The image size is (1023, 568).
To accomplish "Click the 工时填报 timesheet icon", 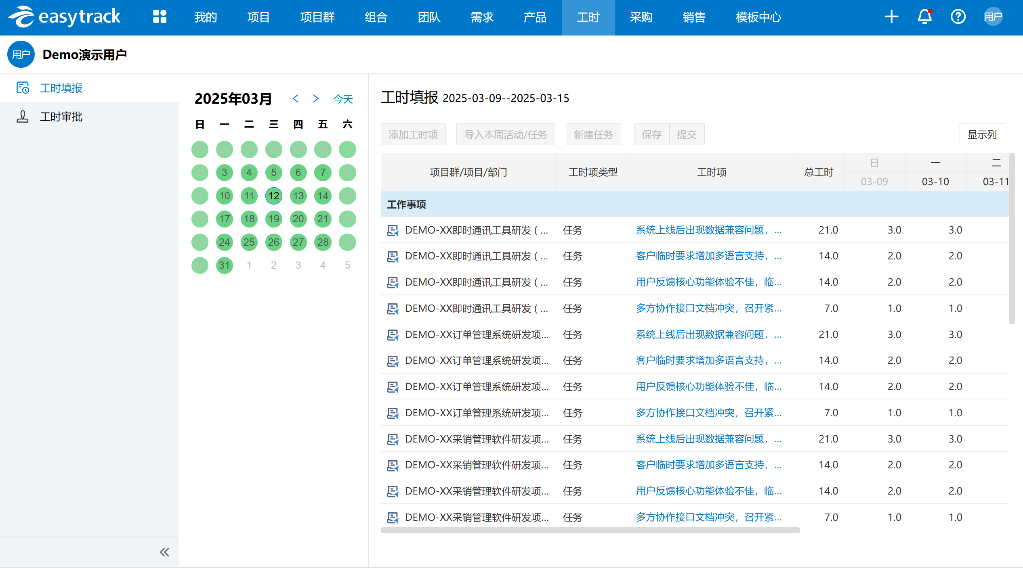I will [x=23, y=88].
